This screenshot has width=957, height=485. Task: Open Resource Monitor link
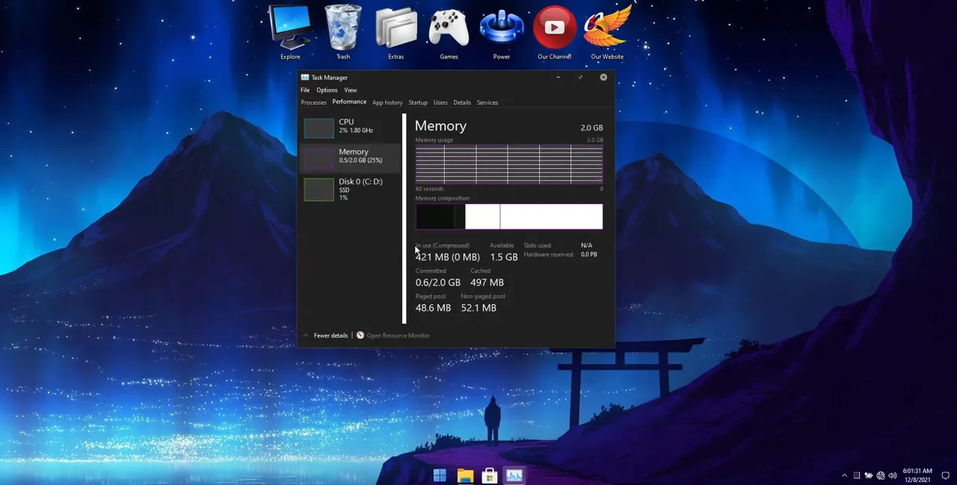[x=398, y=336]
